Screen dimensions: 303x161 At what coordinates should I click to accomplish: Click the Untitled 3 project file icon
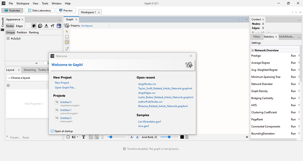click(x=56, y=102)
